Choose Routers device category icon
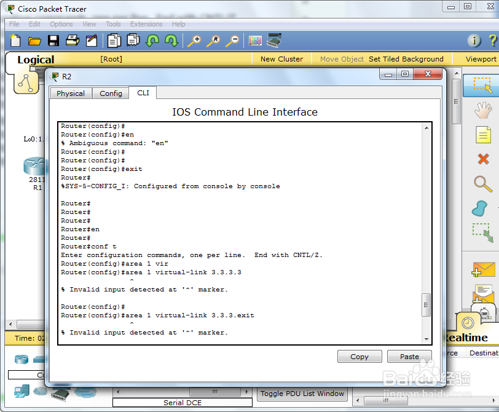 [22, 359]
